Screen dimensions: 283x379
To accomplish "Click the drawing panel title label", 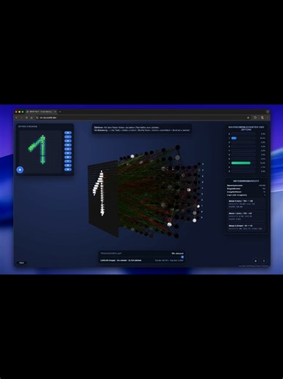I will [28, 127].
